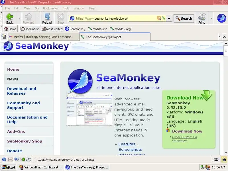This screenshot has height=171, width=228.
Task: Click the SeaMonkey Project taskbar button
Action: tap(87, 167)
